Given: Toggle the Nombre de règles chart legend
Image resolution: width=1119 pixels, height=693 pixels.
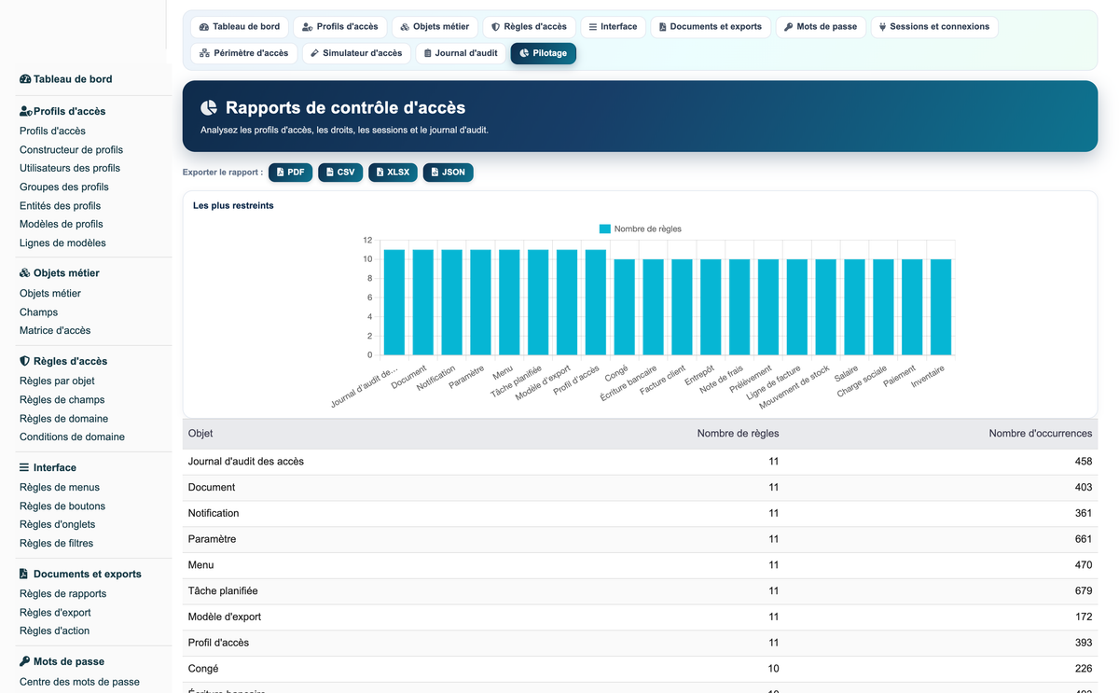Looking at the screenshot, I should [x=640, y=229].
